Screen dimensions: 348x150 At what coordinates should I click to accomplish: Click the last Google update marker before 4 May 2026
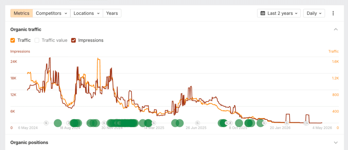click(x=307, y=123)
